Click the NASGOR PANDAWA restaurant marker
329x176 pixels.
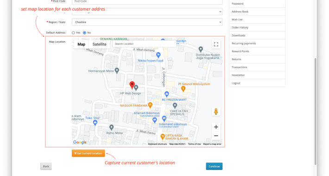coord(150,105)
